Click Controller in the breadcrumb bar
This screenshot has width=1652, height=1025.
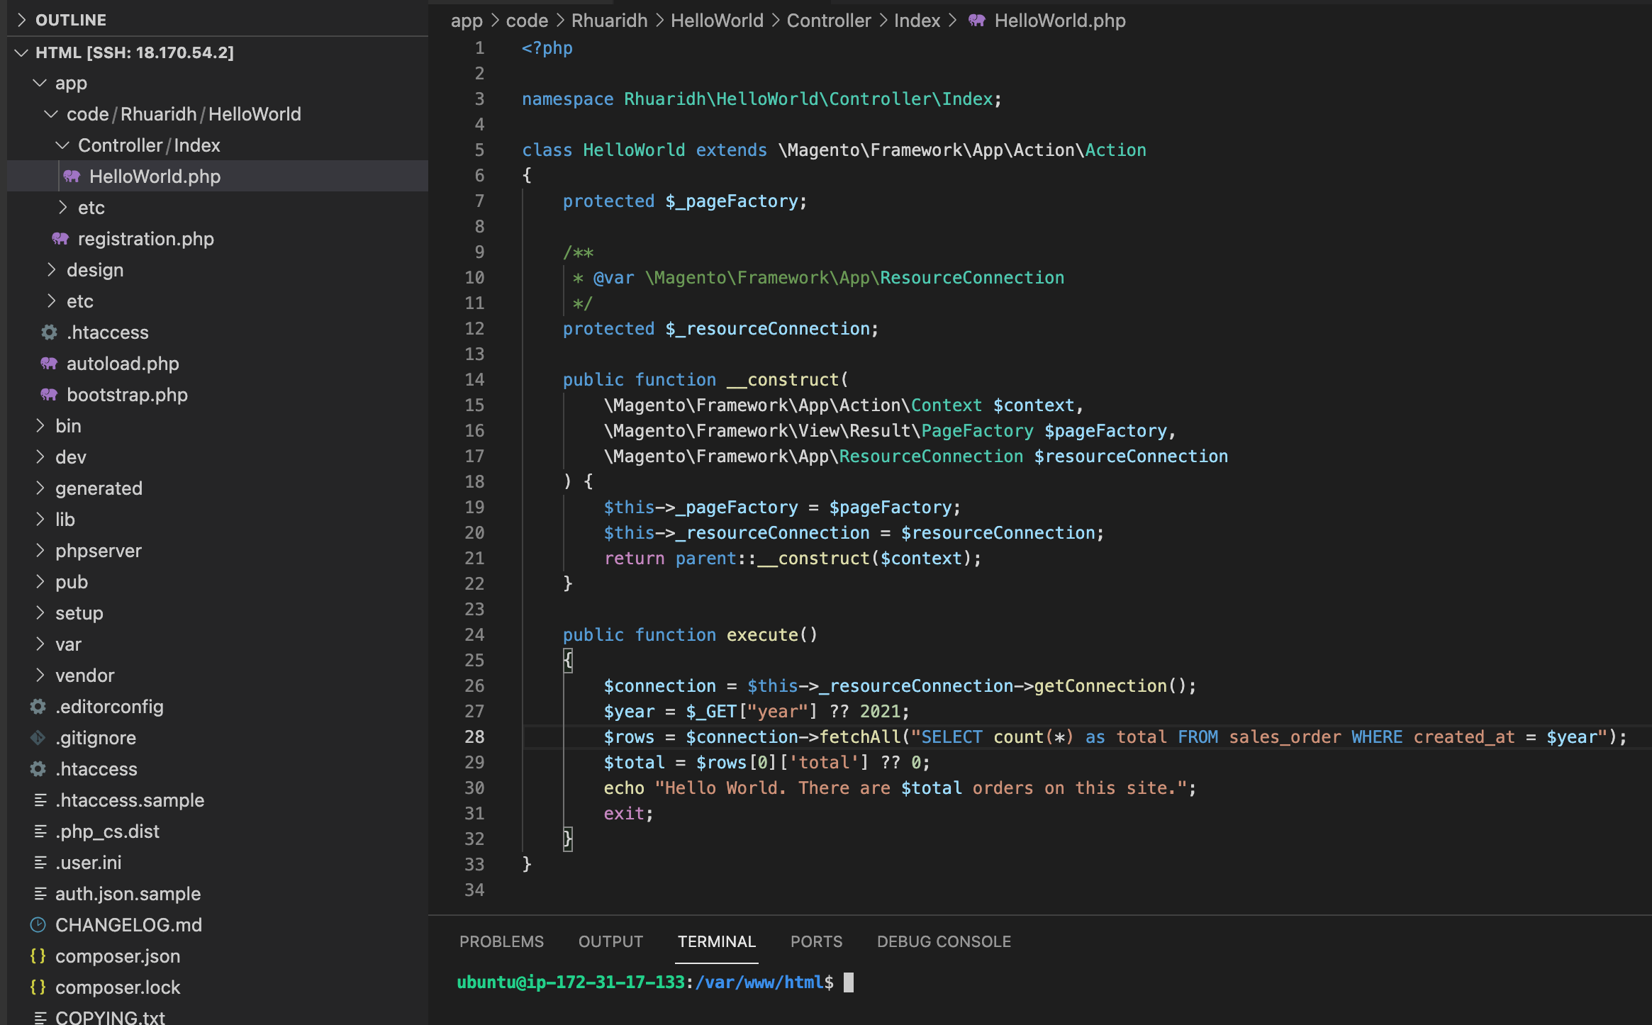point(828,21)
